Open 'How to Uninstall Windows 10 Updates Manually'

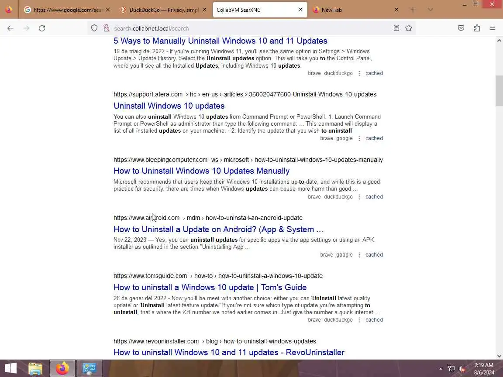(201, 171)
